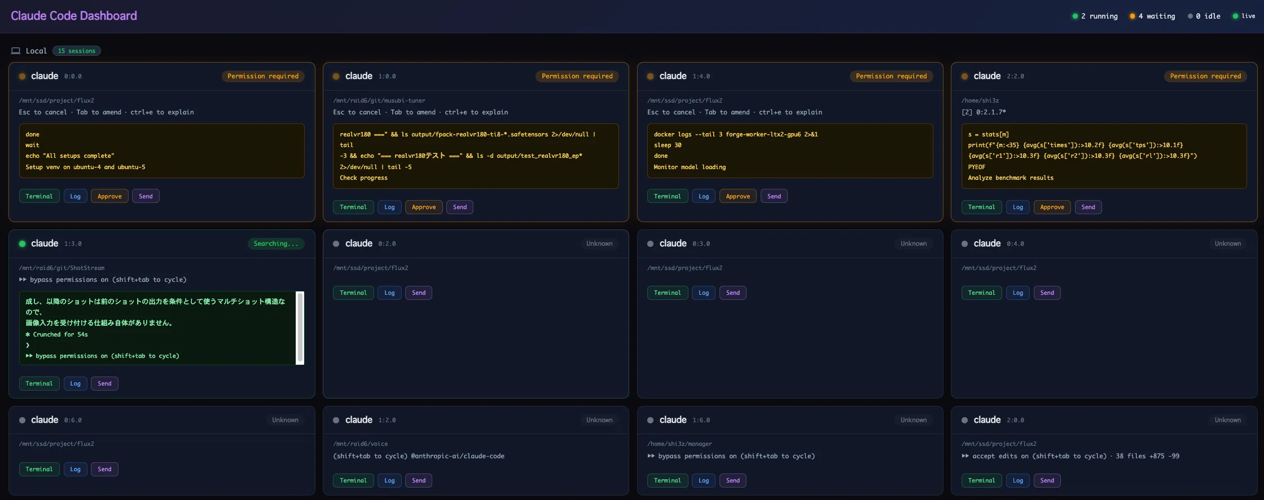This screenshot has height=500, width=1264.
Task: Approve permission for session 2:2.0
Action: point(1052,207)
